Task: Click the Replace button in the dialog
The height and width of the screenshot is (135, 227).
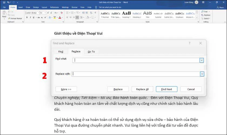Action: point(118,89)
